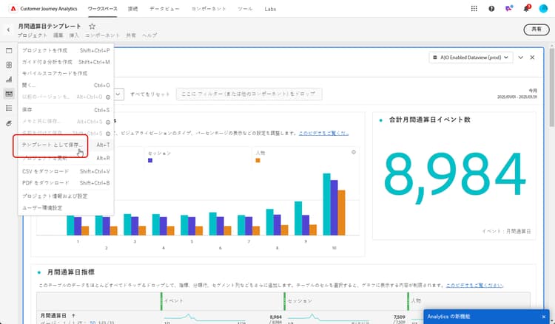Select the イベント column header

pos(222,301)
